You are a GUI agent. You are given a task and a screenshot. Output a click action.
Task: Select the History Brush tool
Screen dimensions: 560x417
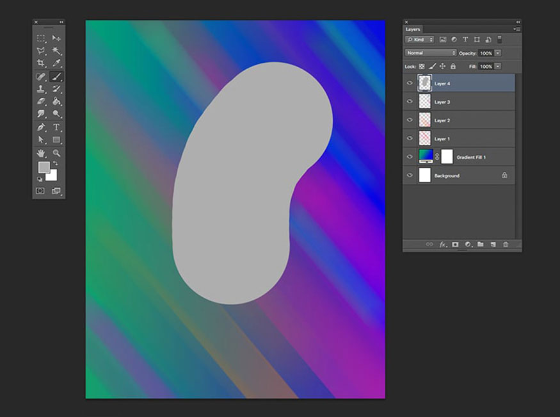coord(56,89)
